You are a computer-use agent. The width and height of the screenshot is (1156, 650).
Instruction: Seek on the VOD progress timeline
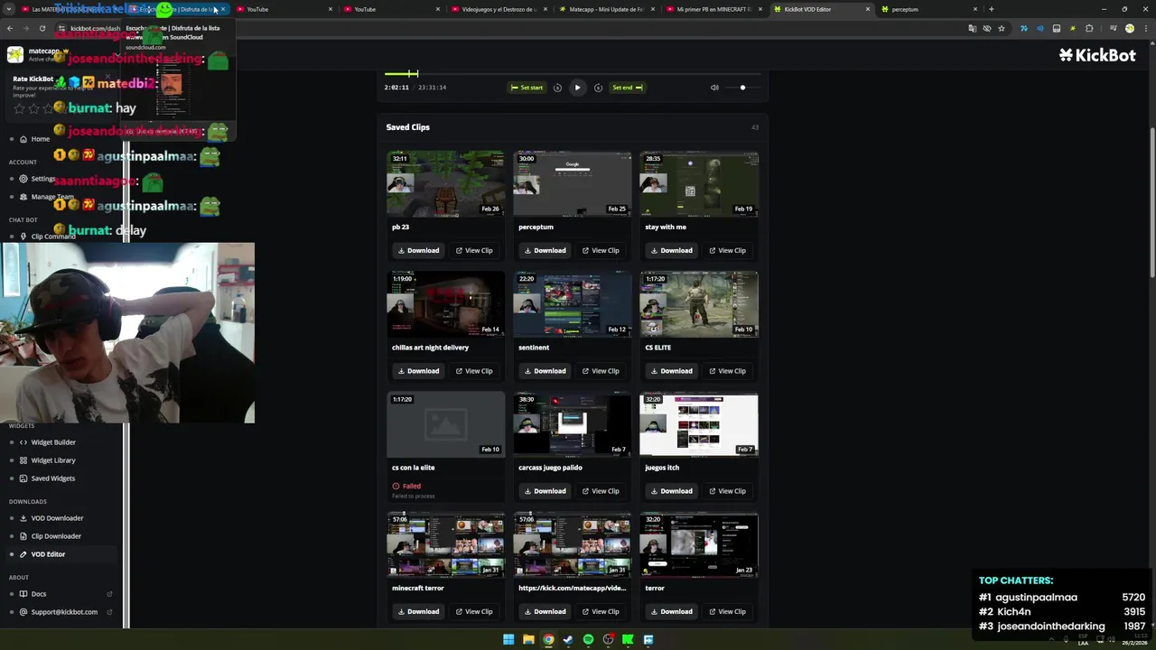point(572,73)
